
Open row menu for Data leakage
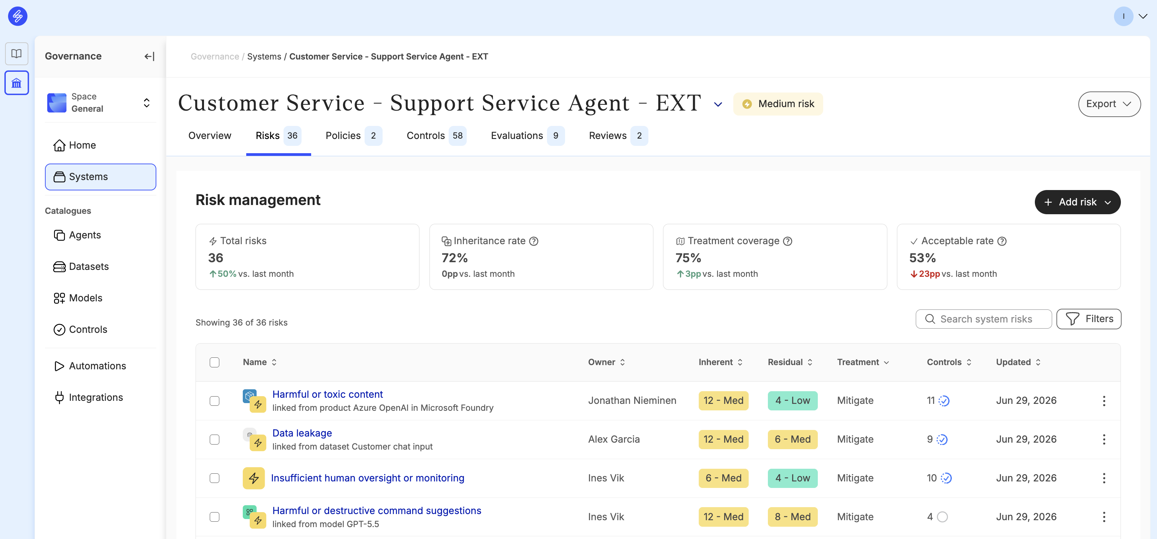pos(1104,439)
